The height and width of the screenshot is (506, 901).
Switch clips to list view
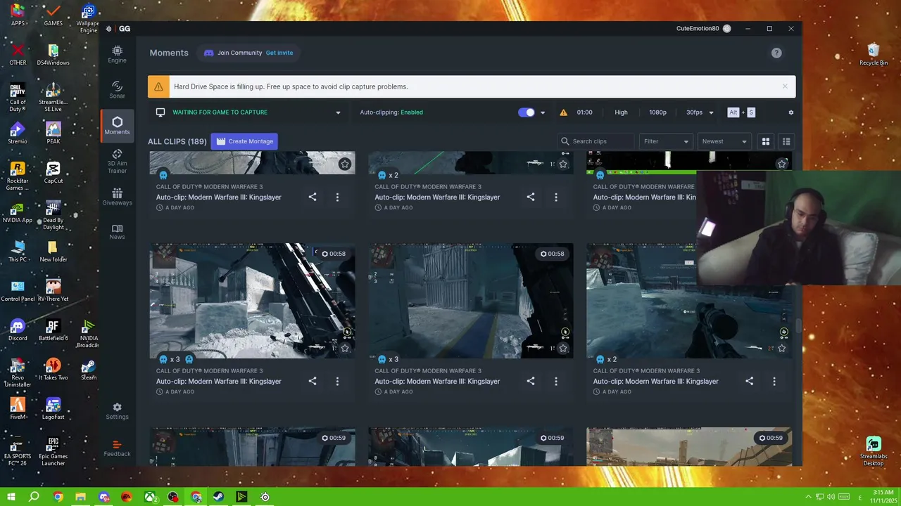pos(786,141)
